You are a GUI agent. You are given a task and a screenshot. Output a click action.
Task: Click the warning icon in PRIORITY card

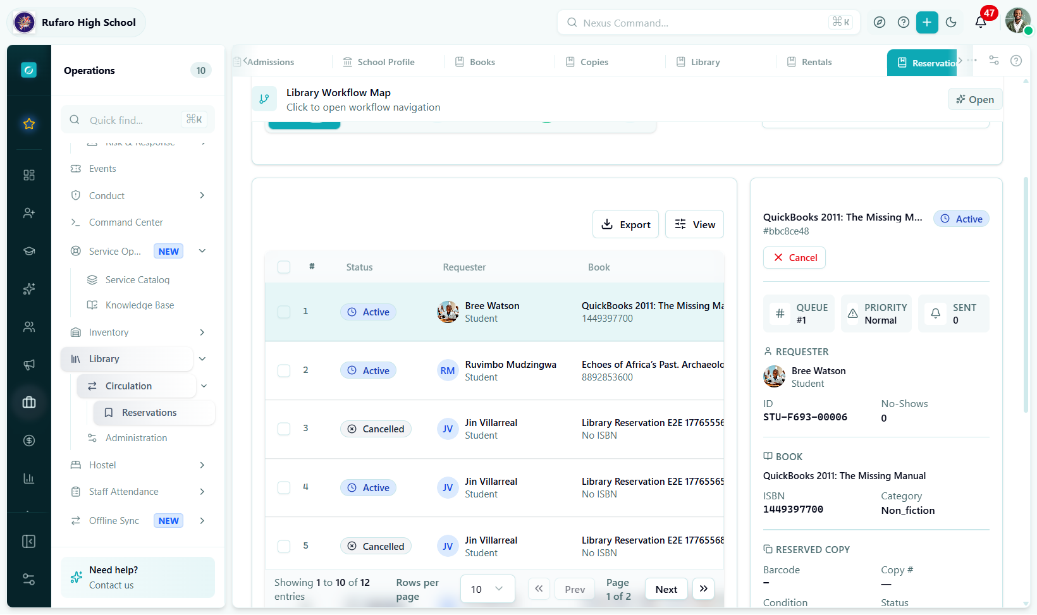coord(853,314)
